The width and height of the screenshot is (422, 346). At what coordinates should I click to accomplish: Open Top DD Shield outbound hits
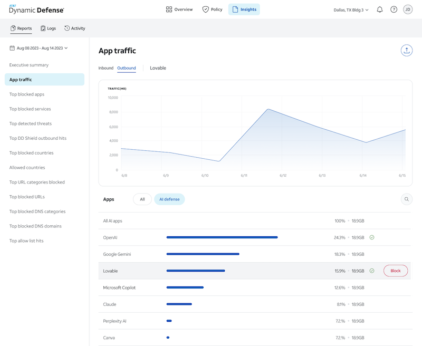pos(37,138)
